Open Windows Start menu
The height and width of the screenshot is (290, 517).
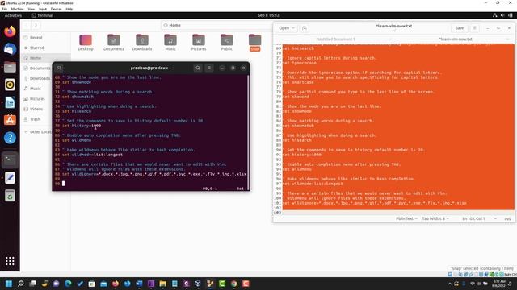coord(9,284)
